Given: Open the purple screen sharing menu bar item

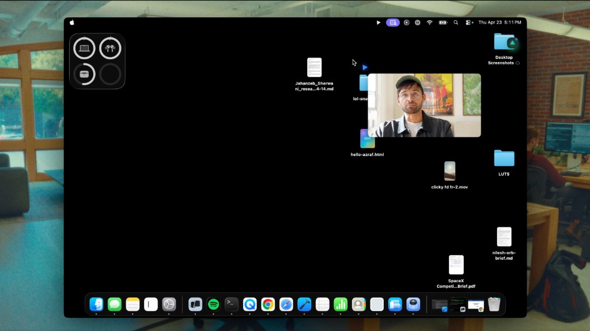Looking at the screenshot, I should 393,22.
